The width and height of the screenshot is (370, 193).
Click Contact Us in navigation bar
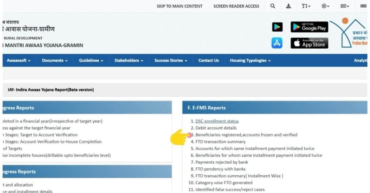point(208,60)
